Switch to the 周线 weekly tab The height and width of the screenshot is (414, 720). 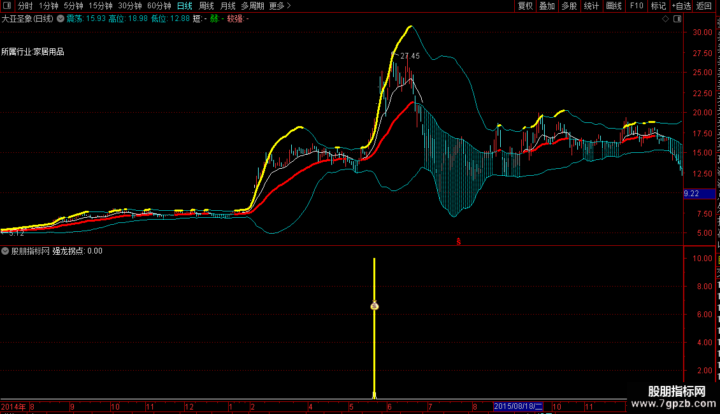[206, 6]
